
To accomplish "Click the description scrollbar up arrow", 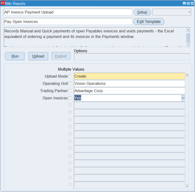I will [x=188, y=29].
